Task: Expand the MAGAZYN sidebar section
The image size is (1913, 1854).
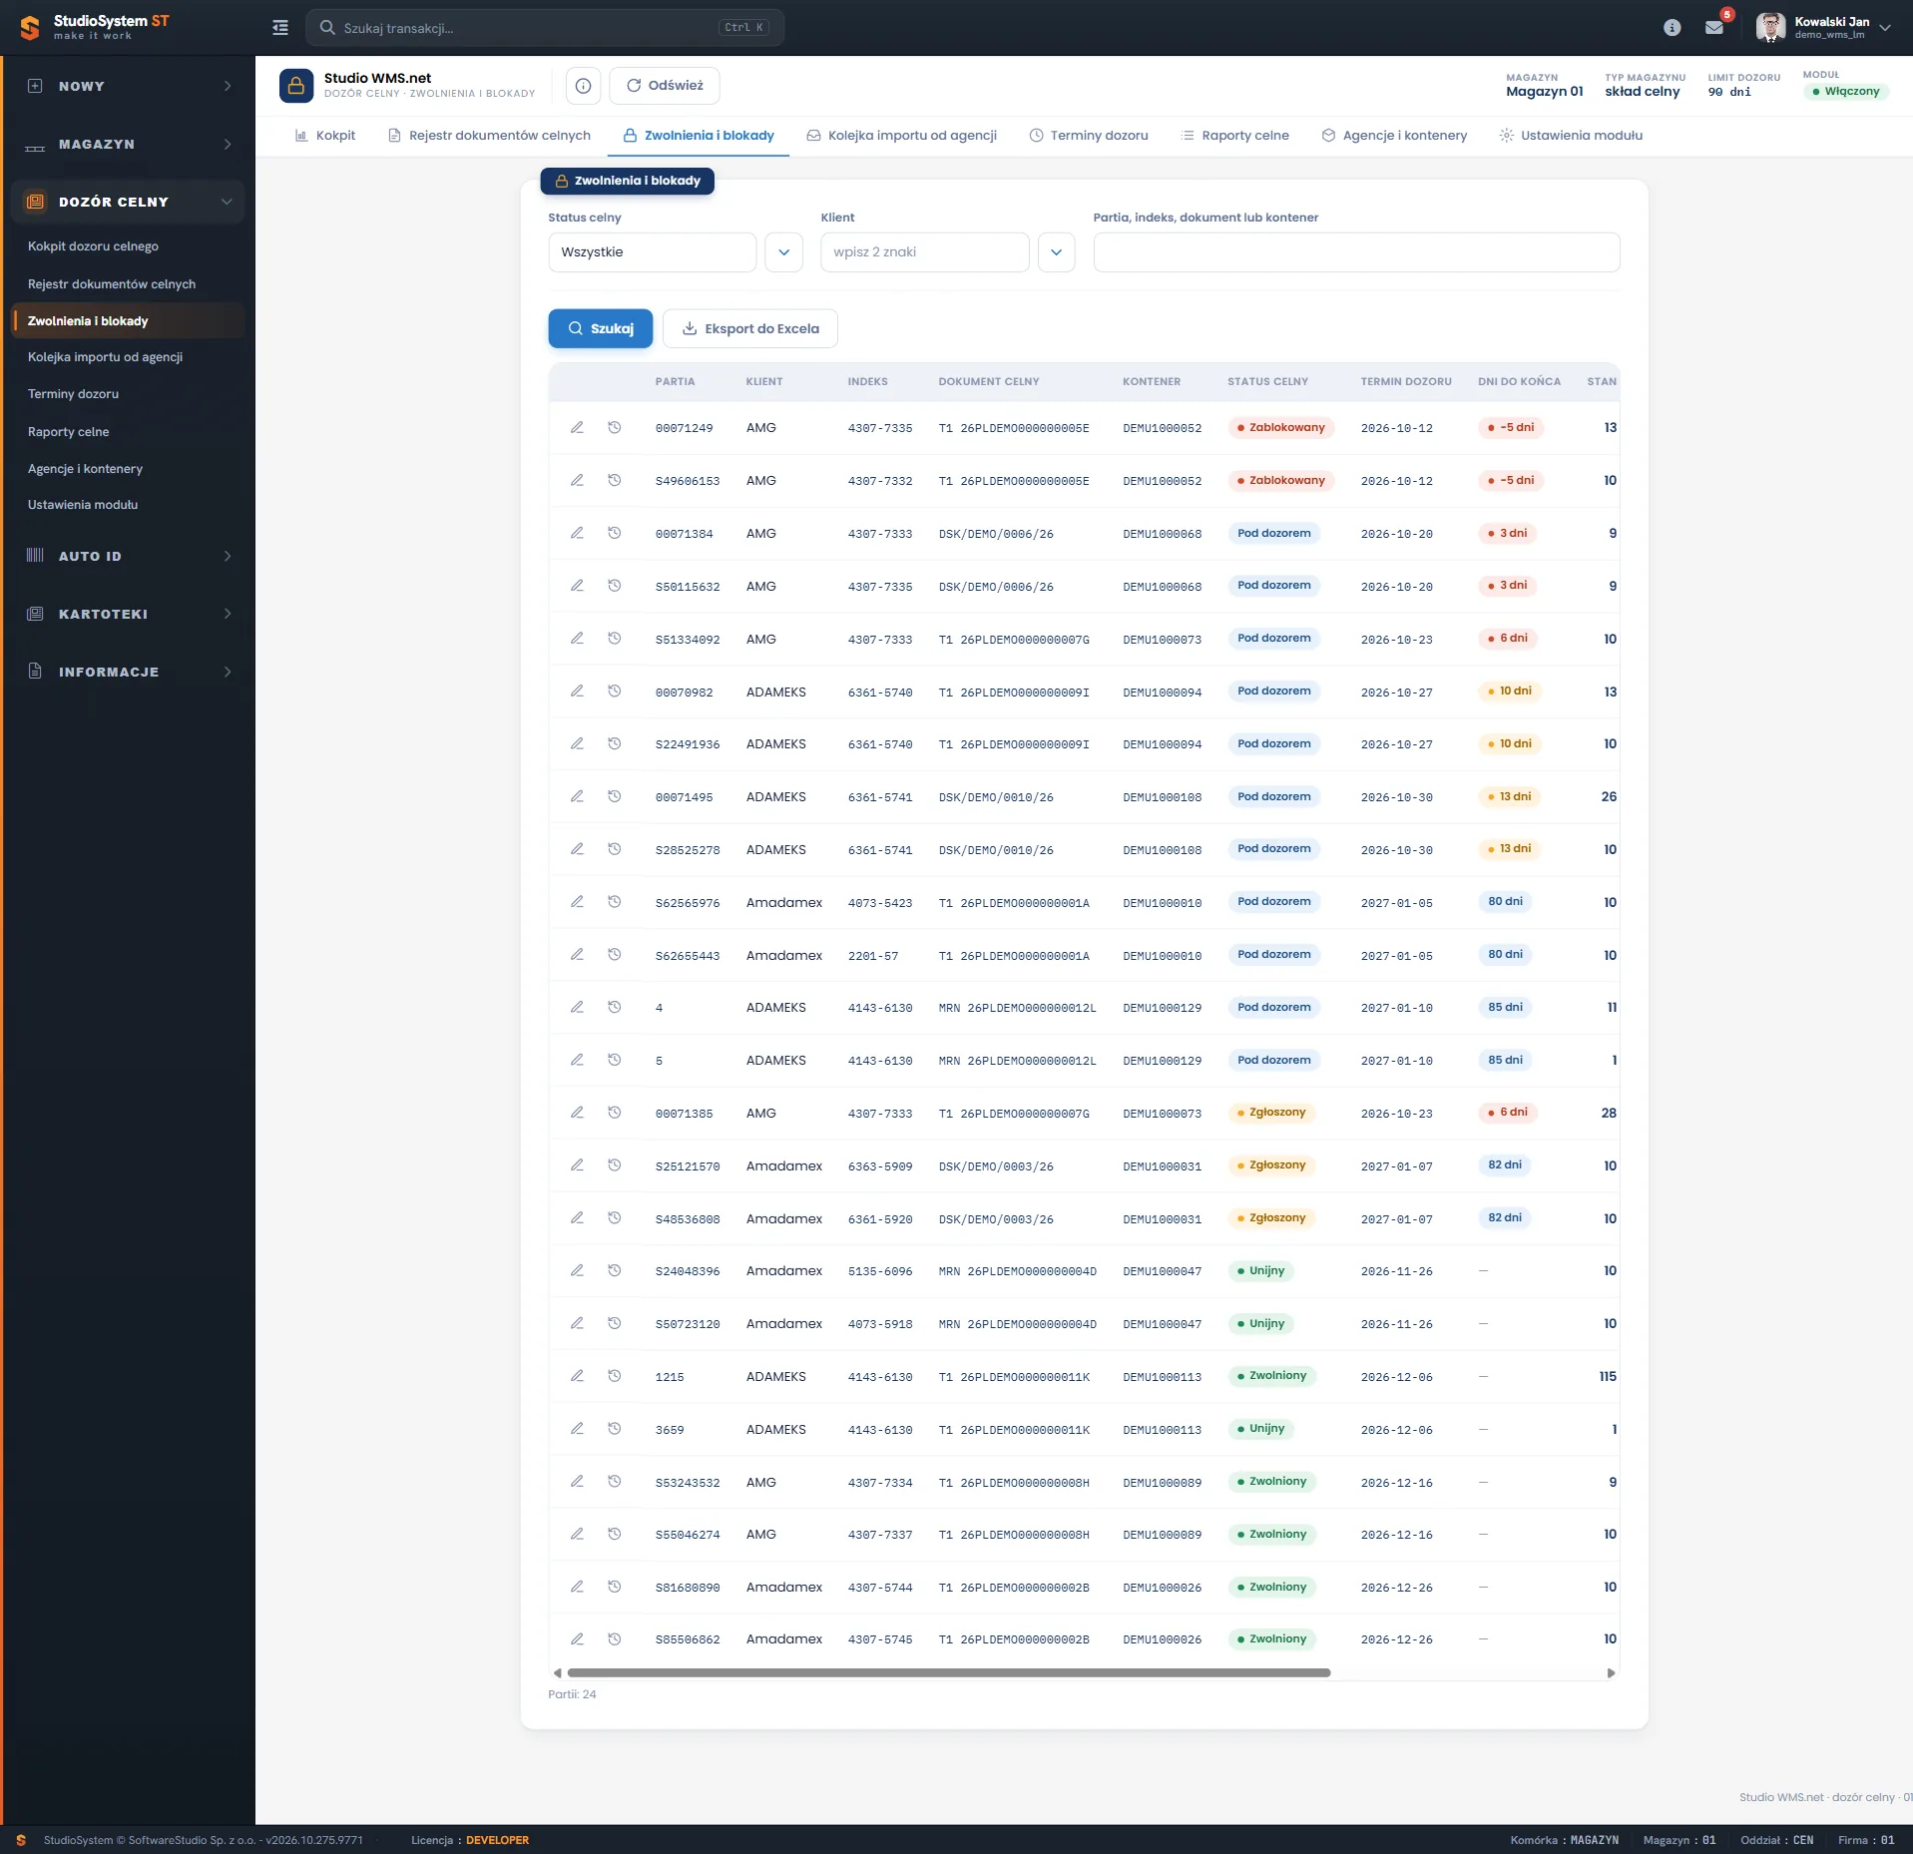Action: point(129,145)
